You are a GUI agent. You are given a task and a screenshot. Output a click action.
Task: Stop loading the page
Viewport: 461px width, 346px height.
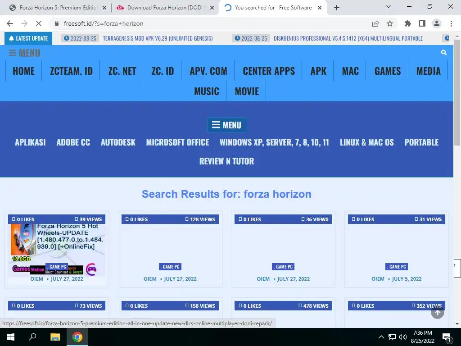click(x=39, y=23)
